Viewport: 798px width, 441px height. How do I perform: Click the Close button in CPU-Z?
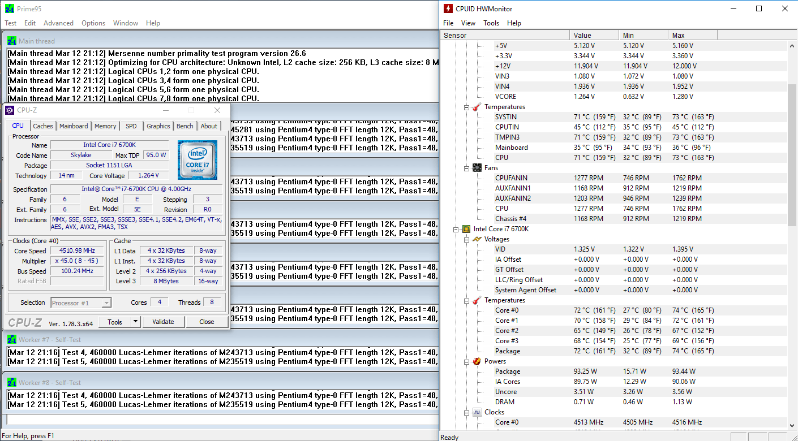tap(207, 322)
